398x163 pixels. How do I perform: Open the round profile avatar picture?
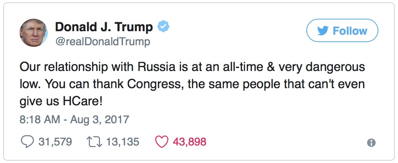[x=33, y=32]
